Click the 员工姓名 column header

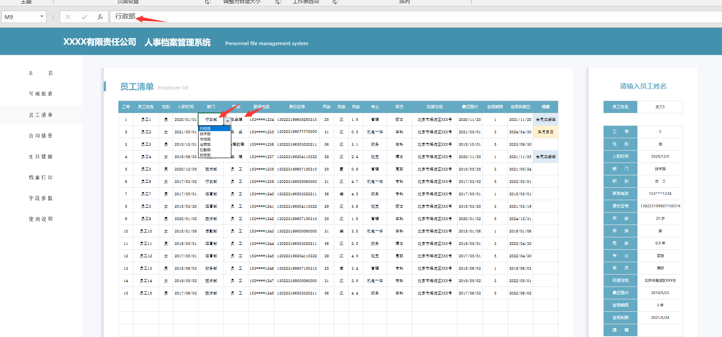click(x=146, y=107)
